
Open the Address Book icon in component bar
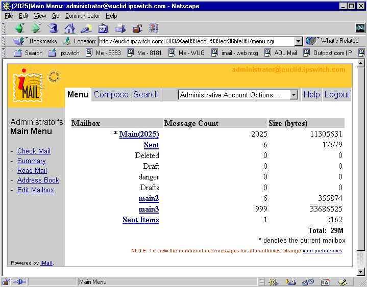point(325,282)
